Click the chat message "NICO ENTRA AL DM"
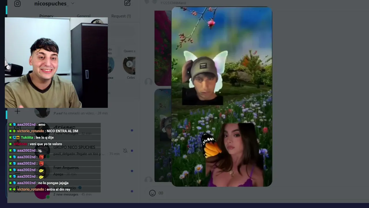The image size is (369, 208). [x=62, y=131]
